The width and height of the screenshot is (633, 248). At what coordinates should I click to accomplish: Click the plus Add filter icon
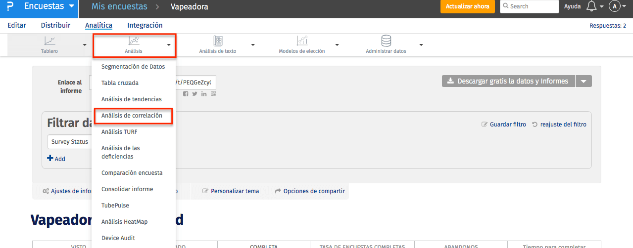click(50, 159)
